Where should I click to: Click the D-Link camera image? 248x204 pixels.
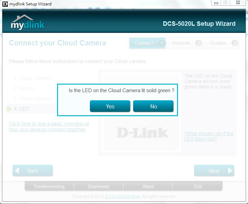(141, 112)
